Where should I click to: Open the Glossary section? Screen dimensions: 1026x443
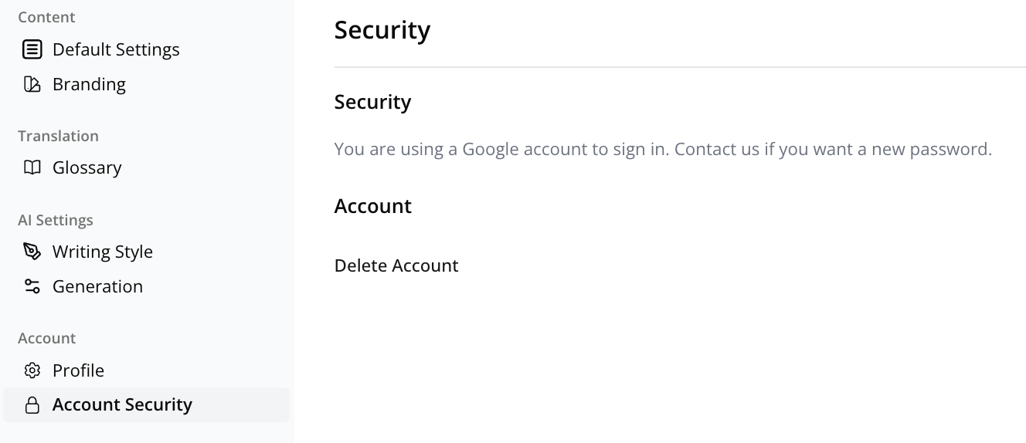click(x=87, y=167)
